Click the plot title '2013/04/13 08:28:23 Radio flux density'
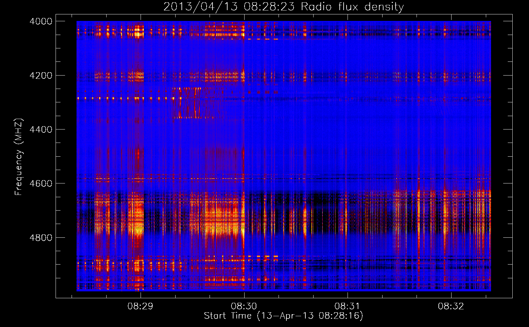Screen dimensions: 529x327 click(x=283, y=7)
